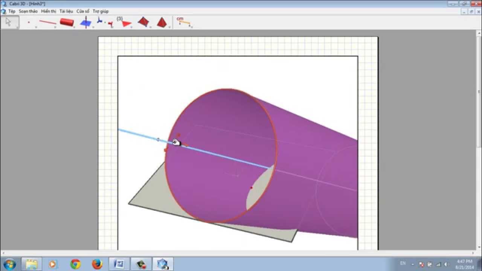Expand the Polyhedron tool flyout arrow
The width and height of the screenshot is (482, 271).
(150, 27)
